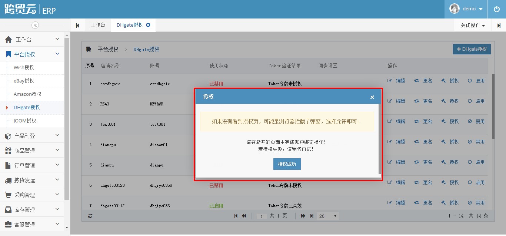The width and height of the screenshot is (506, 236).
Task: Click the table refresh icon
Action: (90, 216)
